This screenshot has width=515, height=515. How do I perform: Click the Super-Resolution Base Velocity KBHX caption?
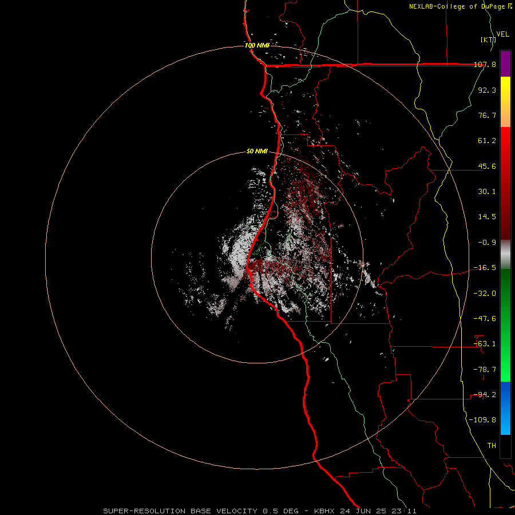(260, 511)
